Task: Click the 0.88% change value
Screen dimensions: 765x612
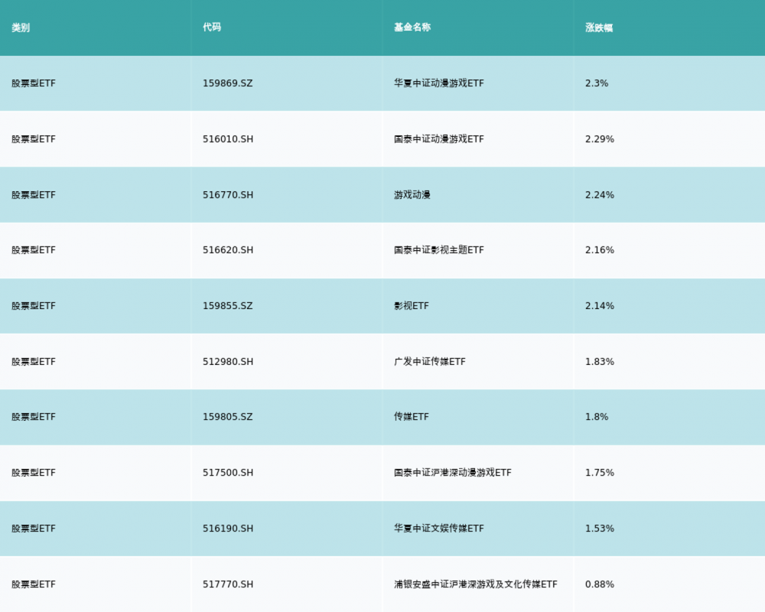Action: [x=600, y=584]
